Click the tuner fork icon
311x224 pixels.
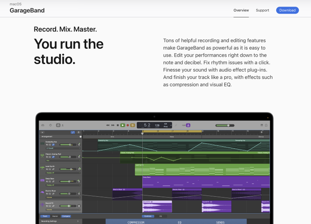(x=176, y=125)
